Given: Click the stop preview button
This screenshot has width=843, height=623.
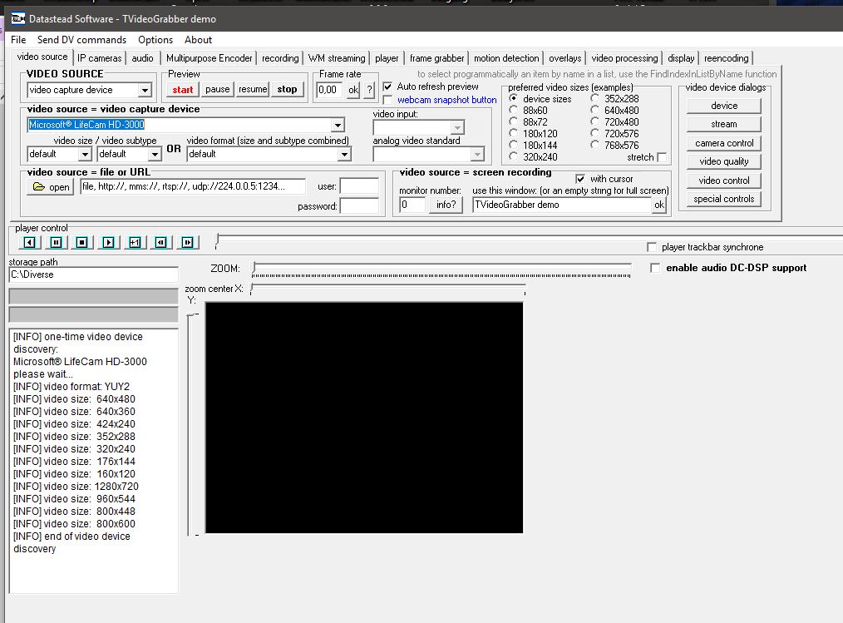Looking at the screenshot, I should pyautogui.click(x=287, y=90).
